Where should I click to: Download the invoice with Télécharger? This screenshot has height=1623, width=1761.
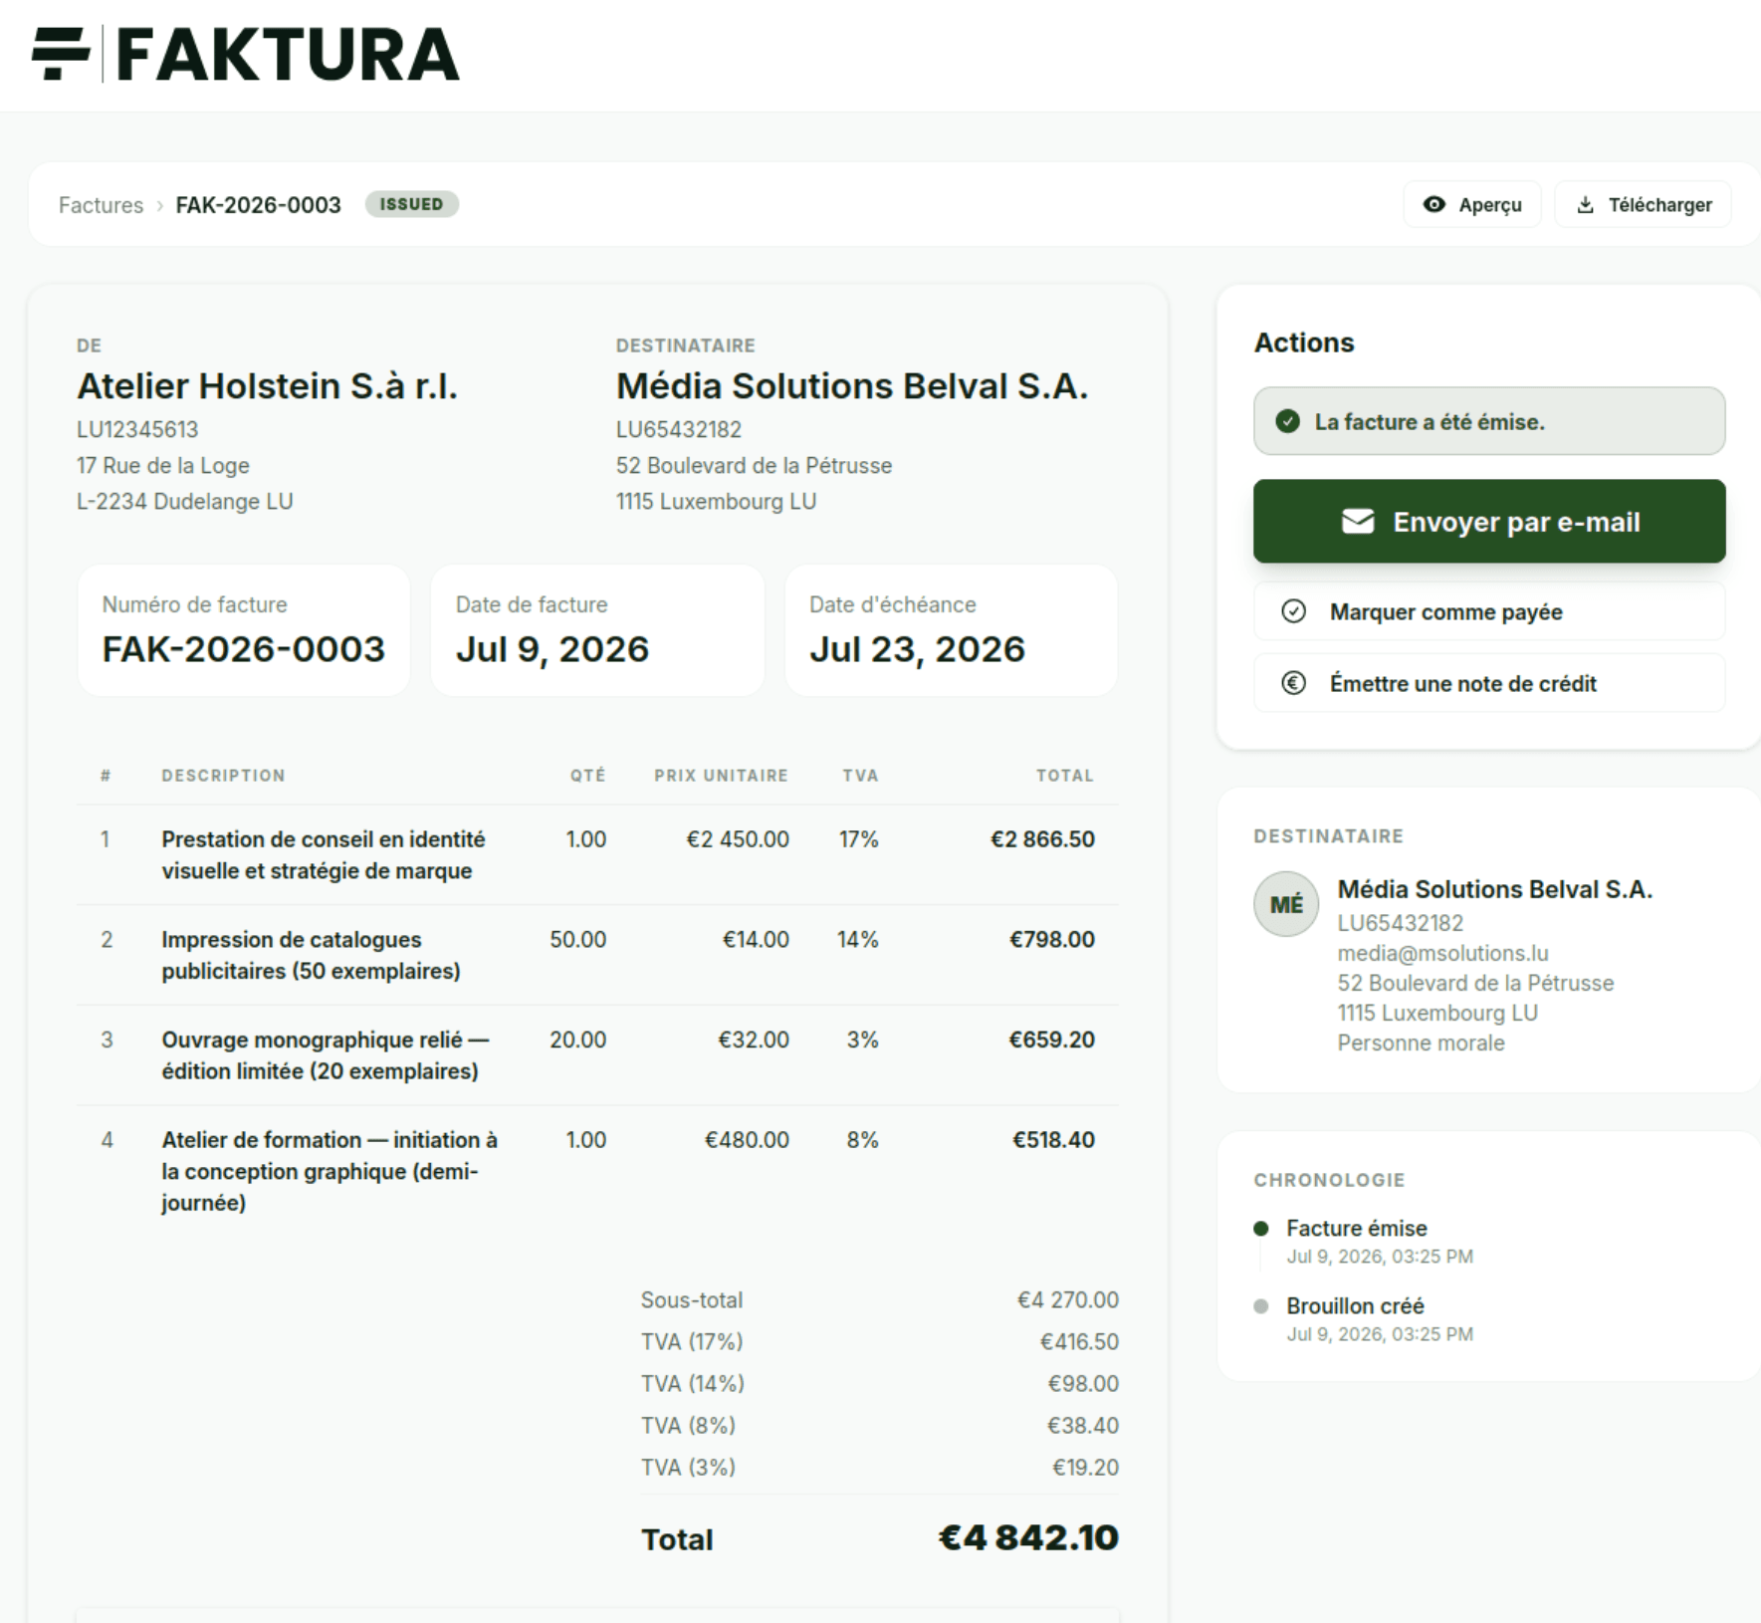(x=1643, y=204)
